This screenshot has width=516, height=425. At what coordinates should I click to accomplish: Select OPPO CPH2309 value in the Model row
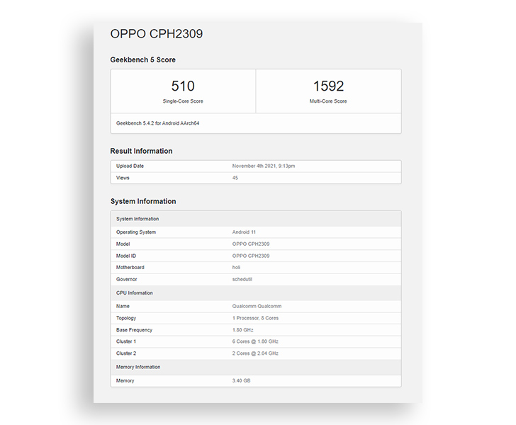251,244
